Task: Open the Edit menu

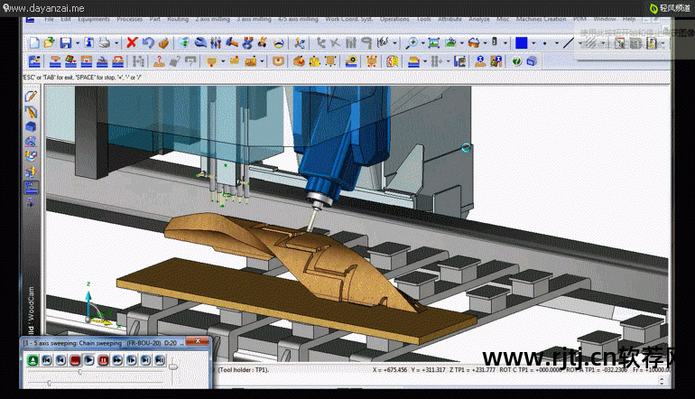Action: click(66, 19)
